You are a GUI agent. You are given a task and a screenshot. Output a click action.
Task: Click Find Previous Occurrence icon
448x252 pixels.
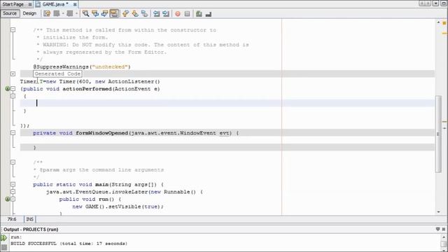[x=95, y=13]
